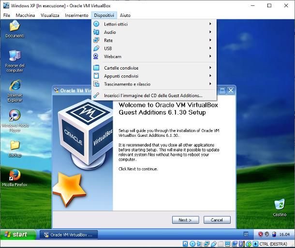Open the Inserimento menu

tap(76, 15)
